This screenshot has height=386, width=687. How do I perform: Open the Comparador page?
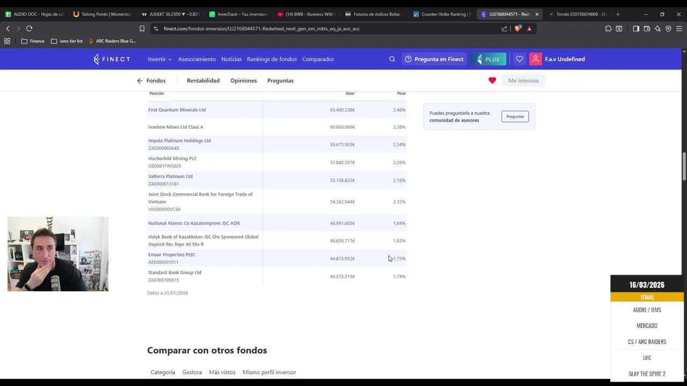318,59
